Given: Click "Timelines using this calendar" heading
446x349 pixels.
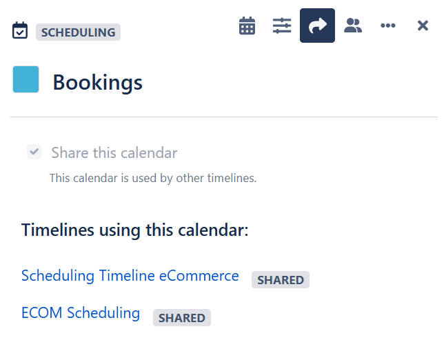Looking at the screenshot, I should click(x=134, y=230).
